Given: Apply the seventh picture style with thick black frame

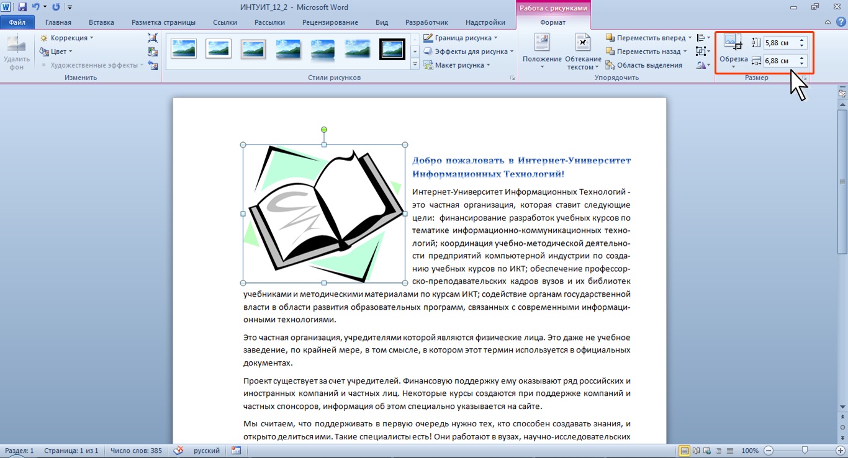Looking at the screenshot, I should point(392,48).
